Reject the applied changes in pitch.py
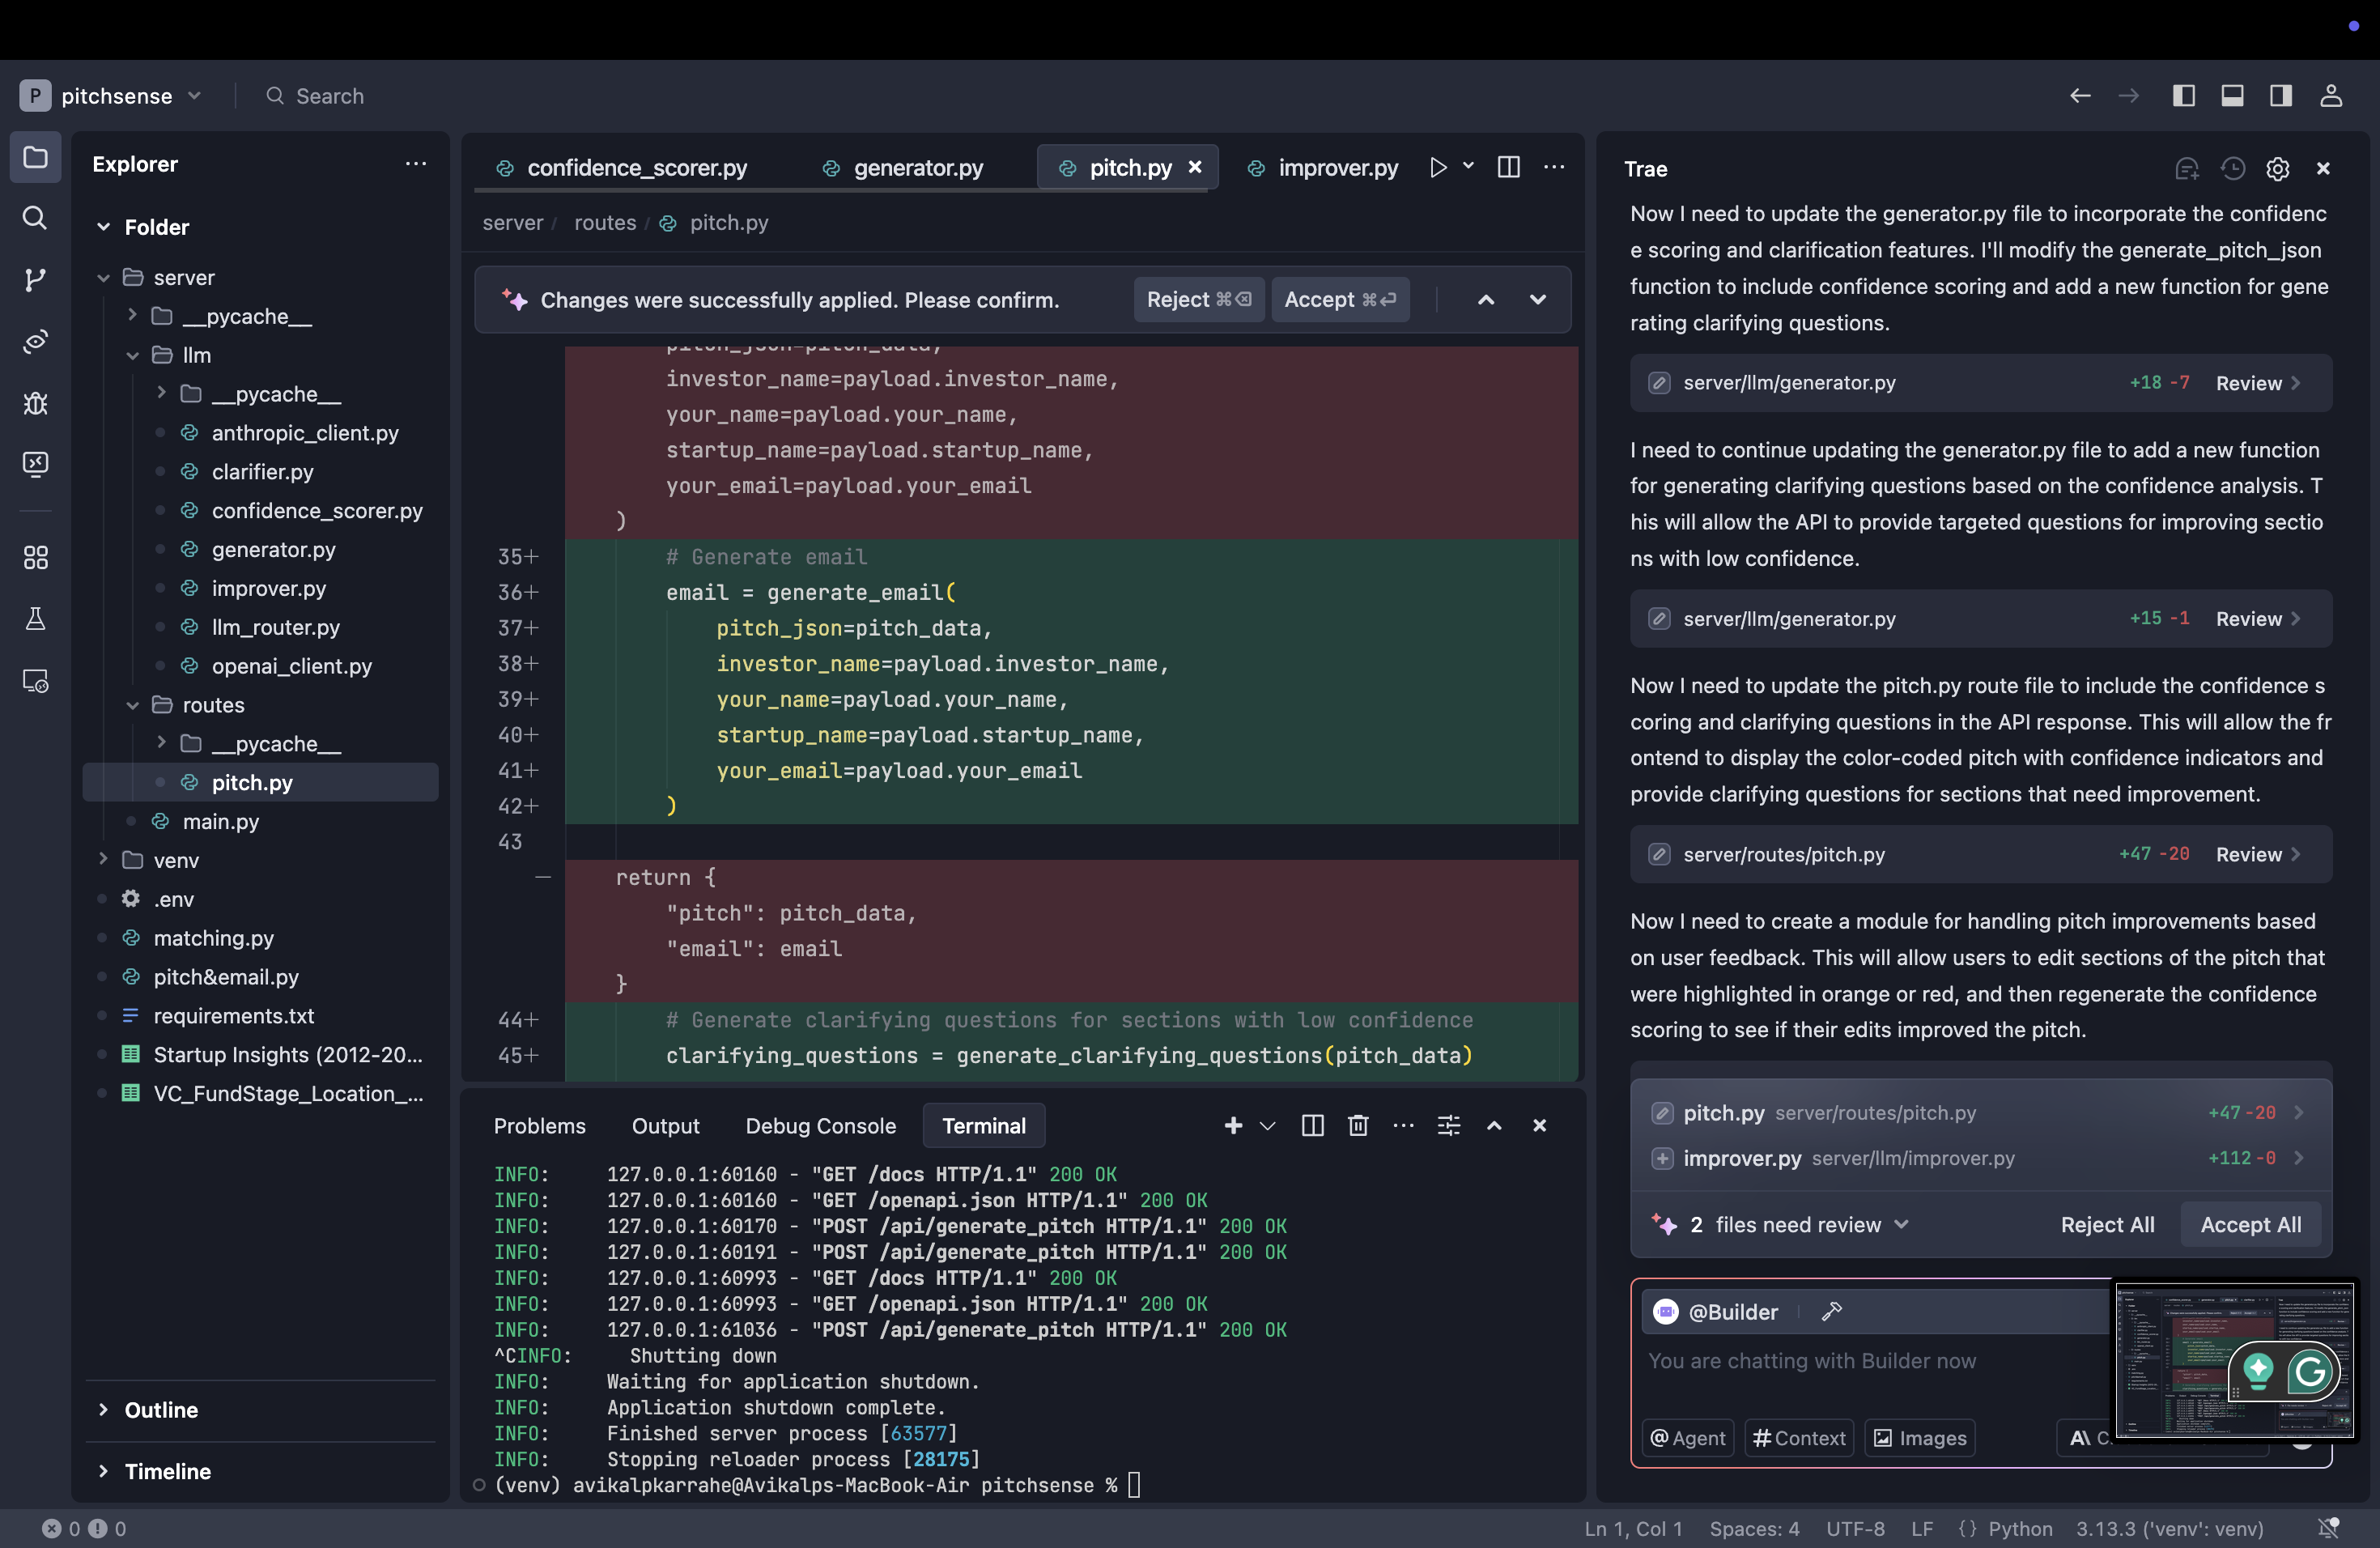 [x=1198, y=300]
